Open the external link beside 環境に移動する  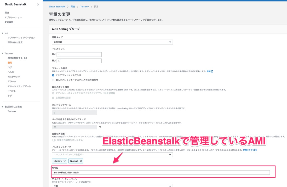coord(25,58)
